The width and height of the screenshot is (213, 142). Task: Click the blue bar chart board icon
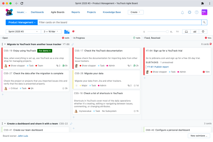pos(67,32)
